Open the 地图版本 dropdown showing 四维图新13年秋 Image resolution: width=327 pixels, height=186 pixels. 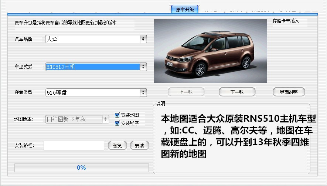point(77,119)
